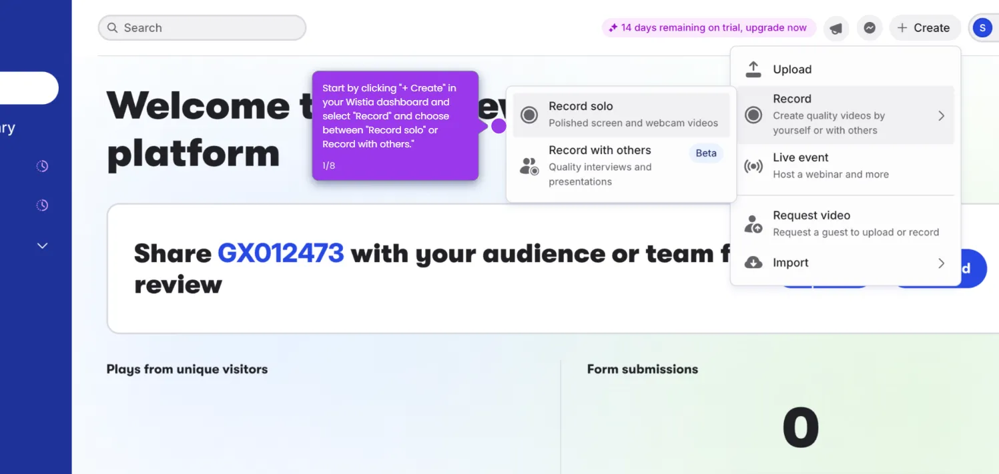This screenshot has width=999, height=474.
Task: Click the Record circle icon in Create menu
Action: point(753,115)
